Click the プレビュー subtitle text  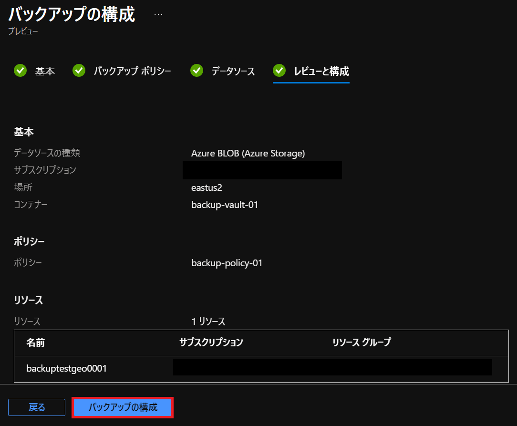click(x=23, y=31)
